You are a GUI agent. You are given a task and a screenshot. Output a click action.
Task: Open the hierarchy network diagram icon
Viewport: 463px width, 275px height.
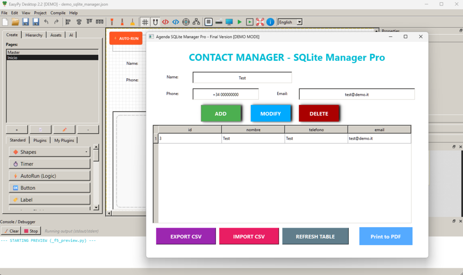[x=196, y=22]
